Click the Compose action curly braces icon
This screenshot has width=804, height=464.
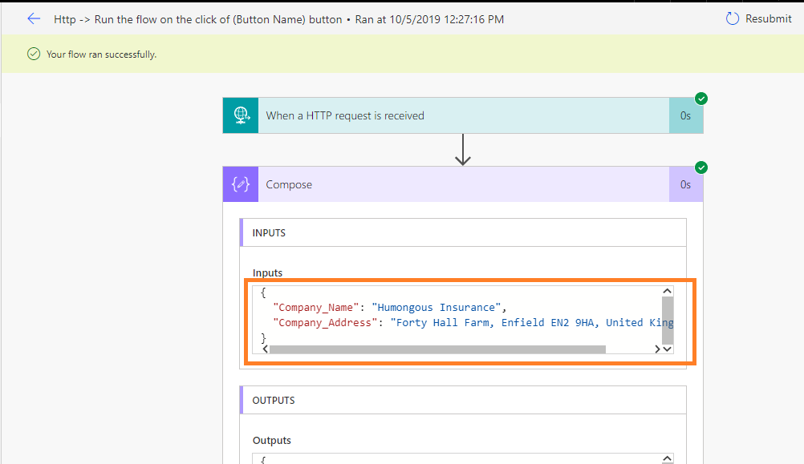(x=241, y=184)
